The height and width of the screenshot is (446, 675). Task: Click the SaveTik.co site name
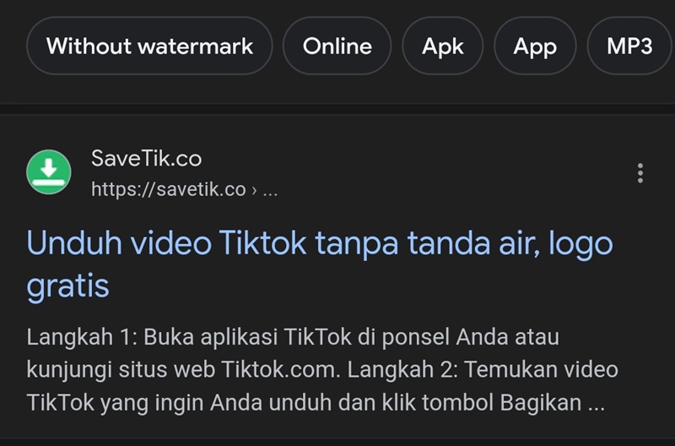point(146,158)
